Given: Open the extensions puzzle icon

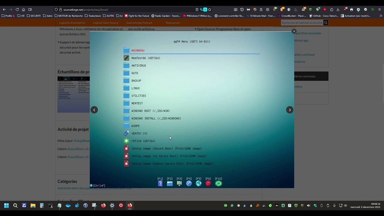Looking at the screenshot, I should 331,10.
